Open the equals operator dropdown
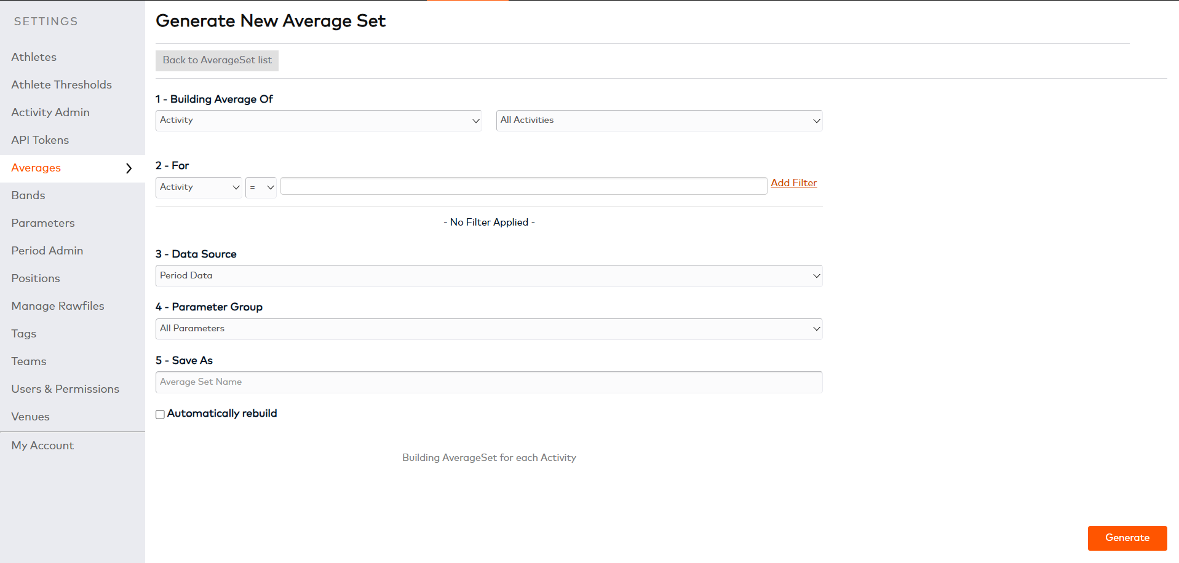This screenshot has height=563, width=1179. click(x=261, y=187)
